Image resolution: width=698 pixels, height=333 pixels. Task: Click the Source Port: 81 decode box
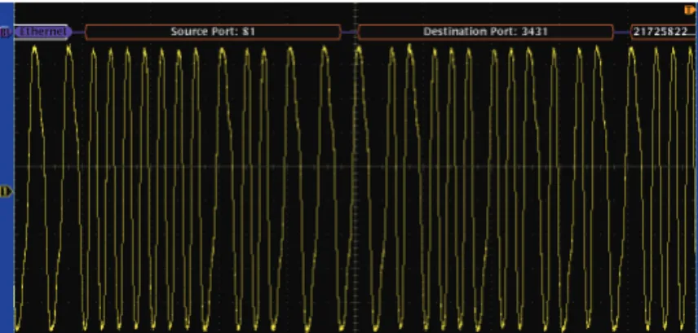click(x=213, y=32)
